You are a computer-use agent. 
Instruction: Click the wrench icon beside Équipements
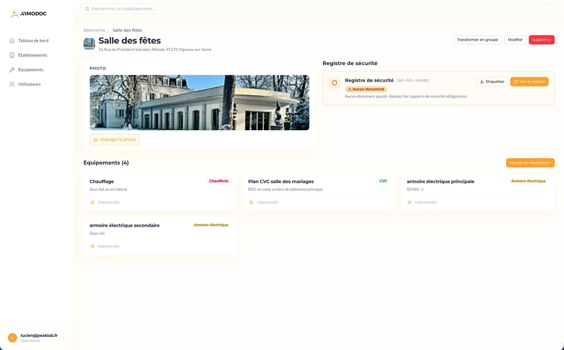pos(12,70)
